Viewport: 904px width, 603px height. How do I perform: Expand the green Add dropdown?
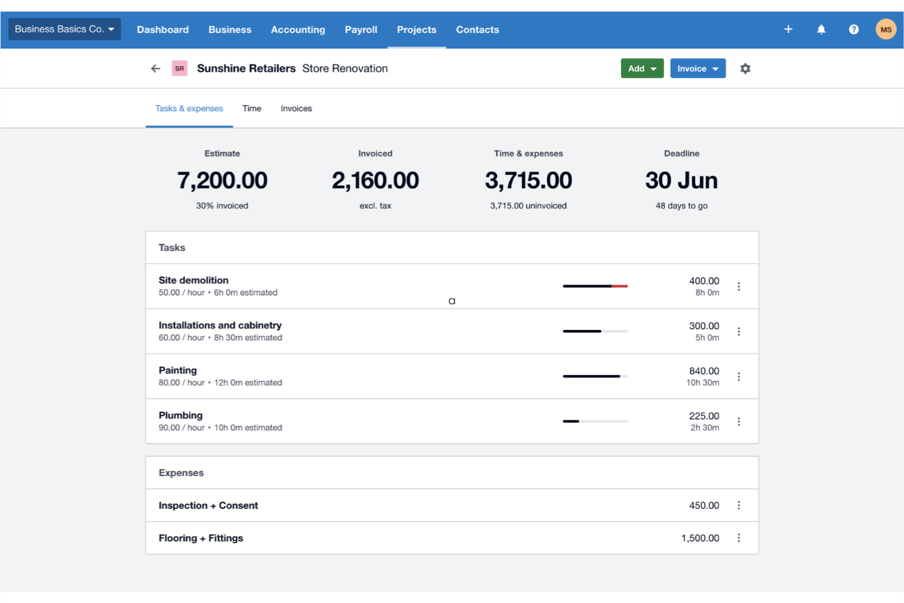coord(642,68)
